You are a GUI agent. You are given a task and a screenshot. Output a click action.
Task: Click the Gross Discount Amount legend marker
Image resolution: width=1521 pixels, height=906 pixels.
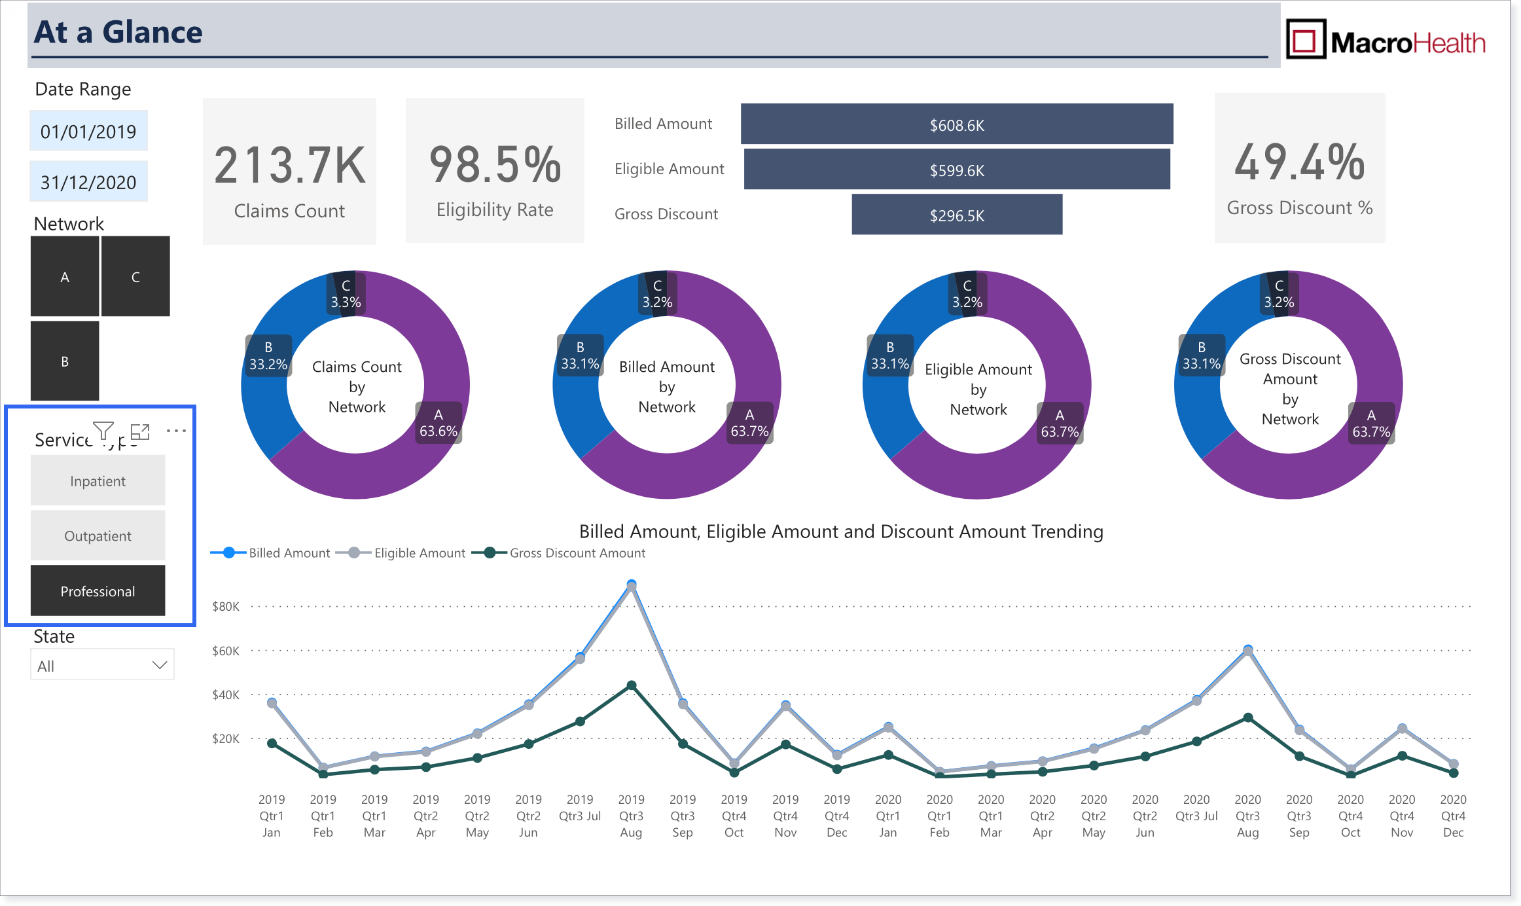[x=490, y=553]
